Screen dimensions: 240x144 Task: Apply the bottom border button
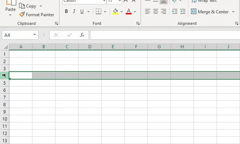pyautogui.click(x=98, y=11)
